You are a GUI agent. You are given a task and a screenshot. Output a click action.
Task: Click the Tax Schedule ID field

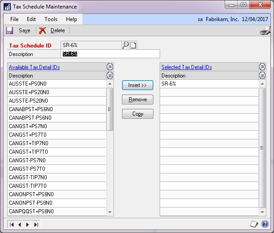pyautogui.click(x=91, y=45)
